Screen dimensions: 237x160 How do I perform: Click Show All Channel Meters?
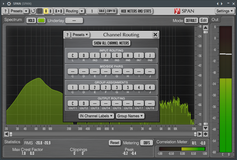111,43
